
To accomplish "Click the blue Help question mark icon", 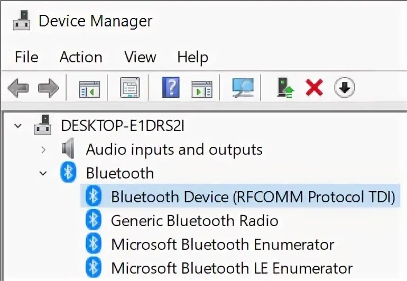I will pos(171,88).
